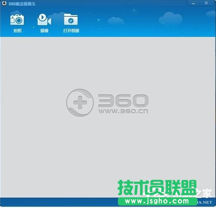
Task: Close the 360魔法摄像头 window
Action: pyautogui.click(x=206, y=3)
